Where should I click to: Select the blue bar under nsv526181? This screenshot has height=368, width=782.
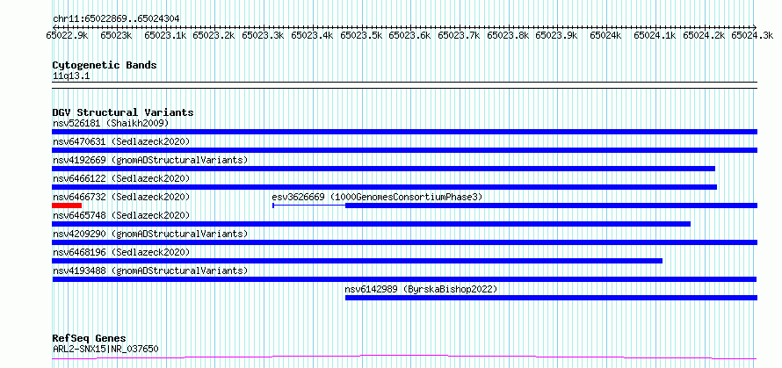tap(404, 132)
